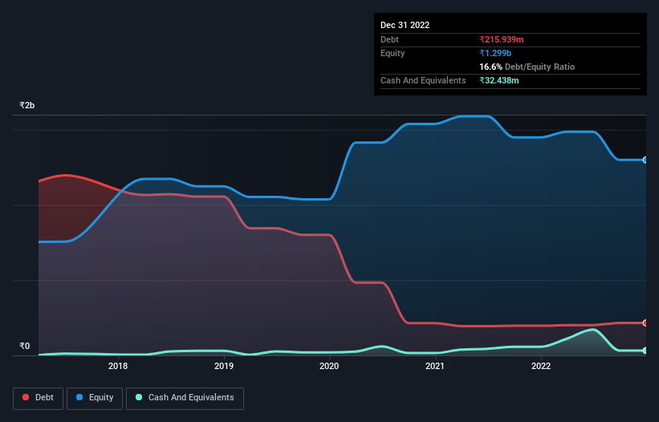659x422 pixels.
Task: Select the 2021 x-axis label
Action: tap(435, 366)
